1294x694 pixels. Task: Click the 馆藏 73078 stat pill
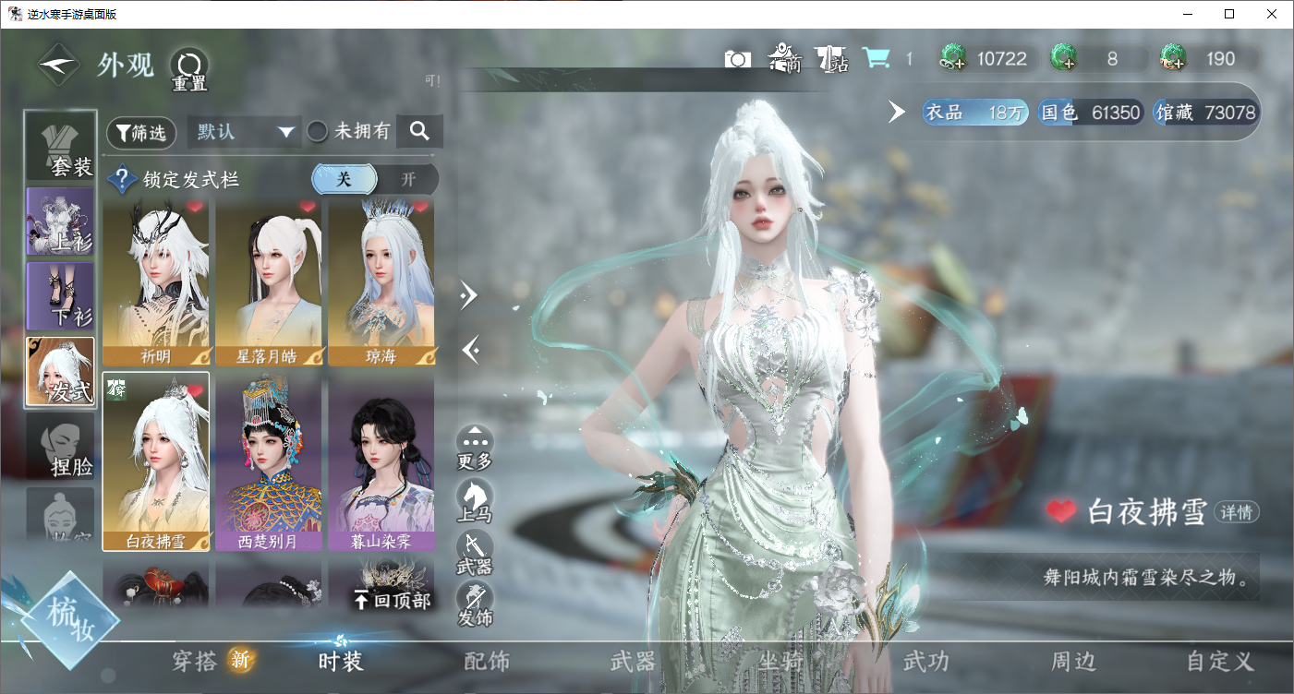tap(1205, 113)
